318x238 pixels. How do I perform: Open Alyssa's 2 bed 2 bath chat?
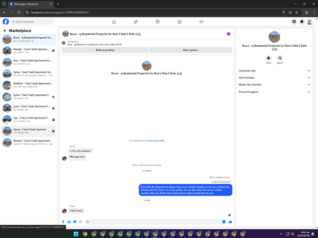tap(29, 131)
